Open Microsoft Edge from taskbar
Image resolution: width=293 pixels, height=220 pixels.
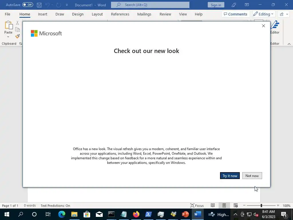pos(62,214)
